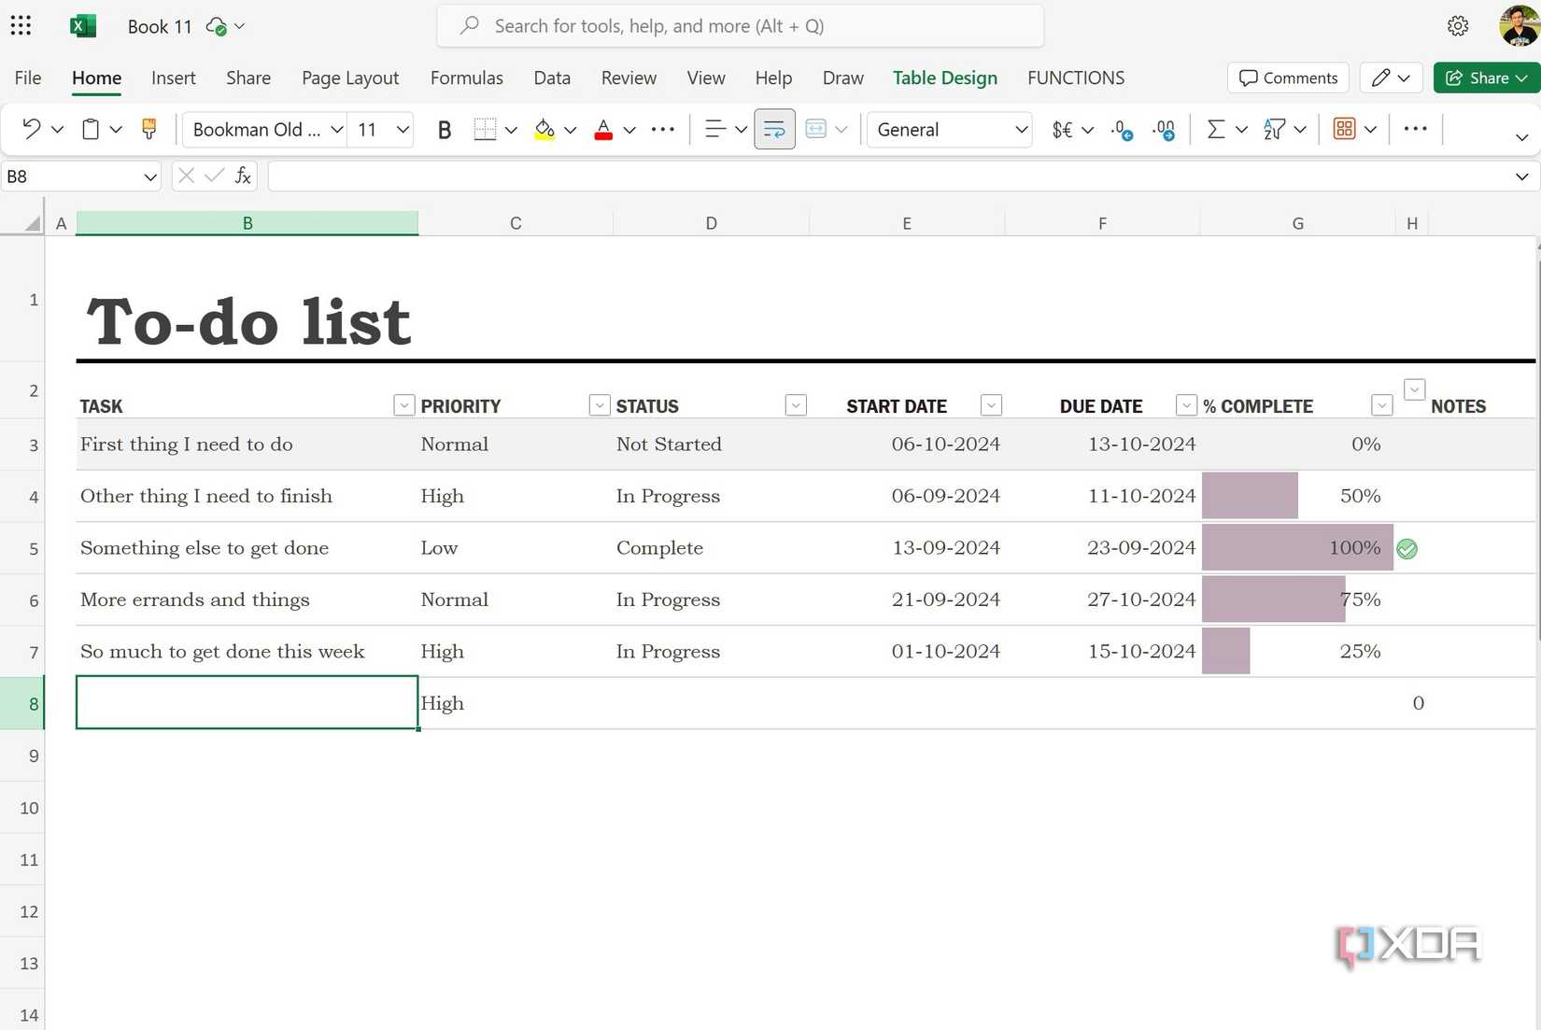Open the Comments pane

coord(1287,78)
